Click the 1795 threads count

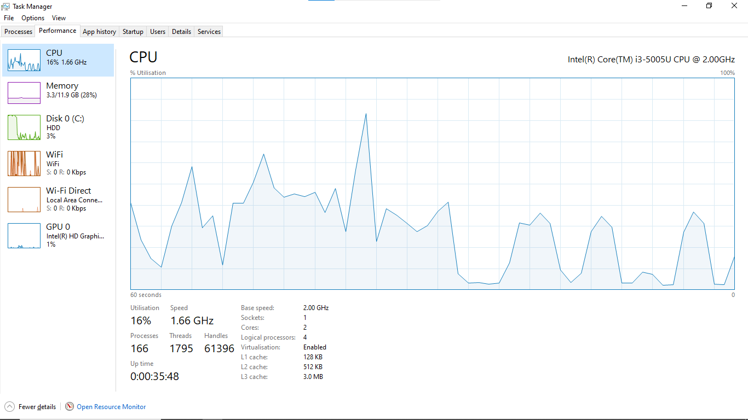point(181,348)
